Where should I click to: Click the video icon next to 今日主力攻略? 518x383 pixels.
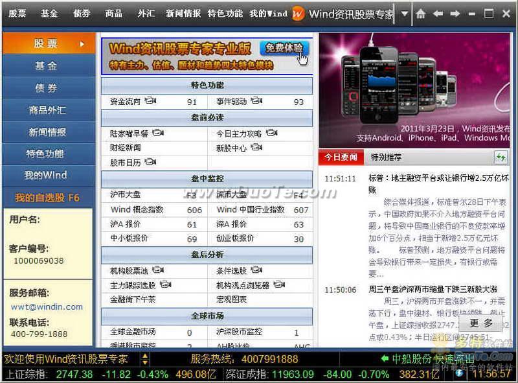point(271,133)
